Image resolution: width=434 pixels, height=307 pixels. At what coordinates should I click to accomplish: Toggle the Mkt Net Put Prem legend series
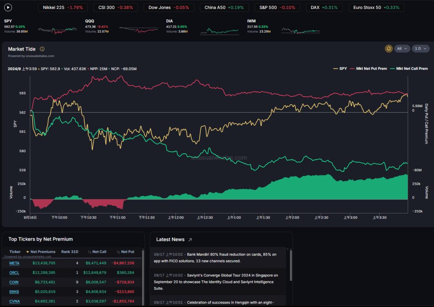point(368,69)
